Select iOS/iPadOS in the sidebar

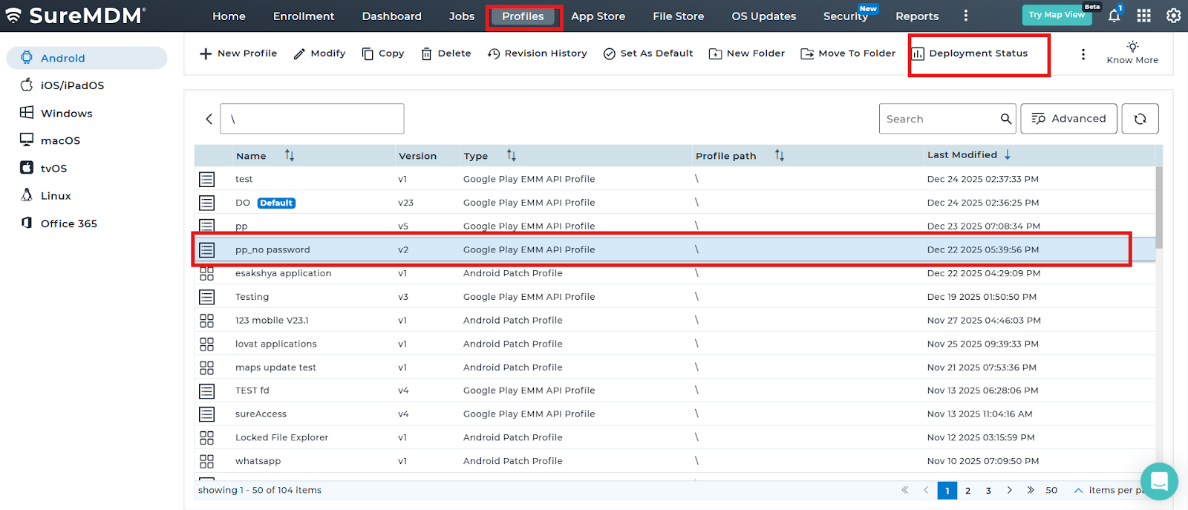[x=72, y=85]
